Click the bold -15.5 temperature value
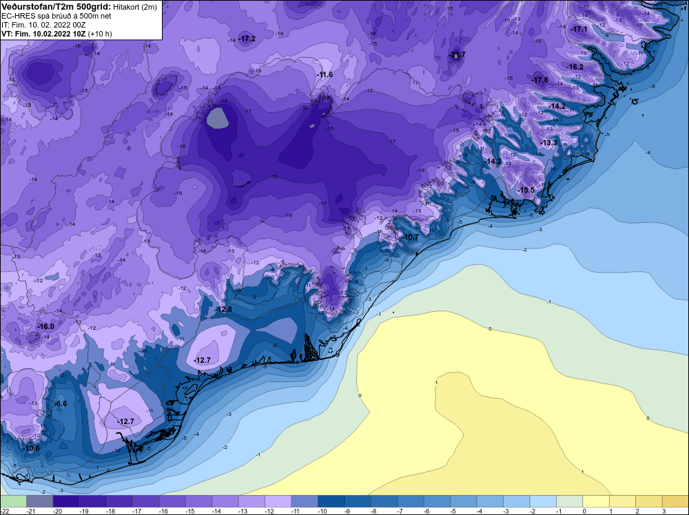This screenshot has height=515, width=689. tap(526, 191)
